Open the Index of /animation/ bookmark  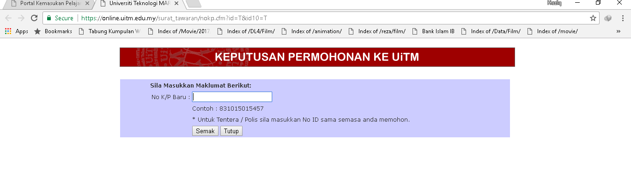coord(311,31)
